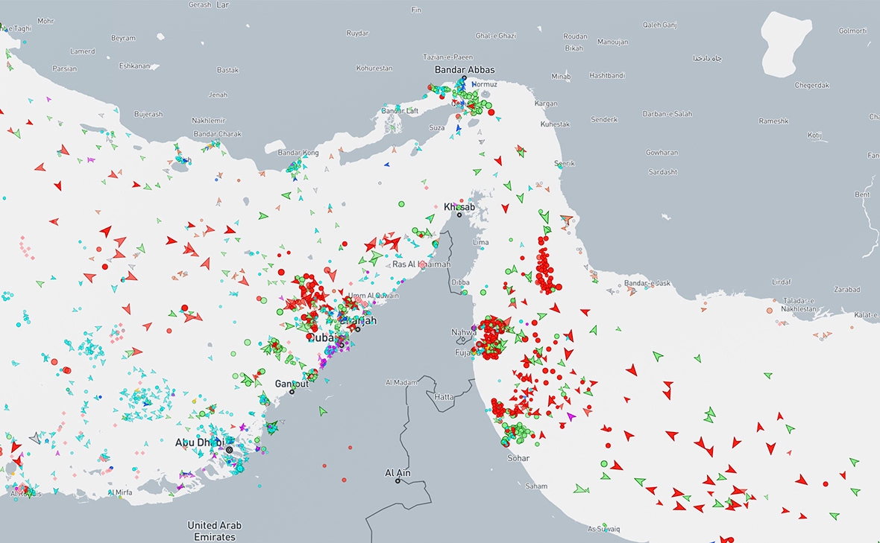Click the Bandar Abbas port circle marker
Viewport: 880px width, 543px height.
click(464, 77)
